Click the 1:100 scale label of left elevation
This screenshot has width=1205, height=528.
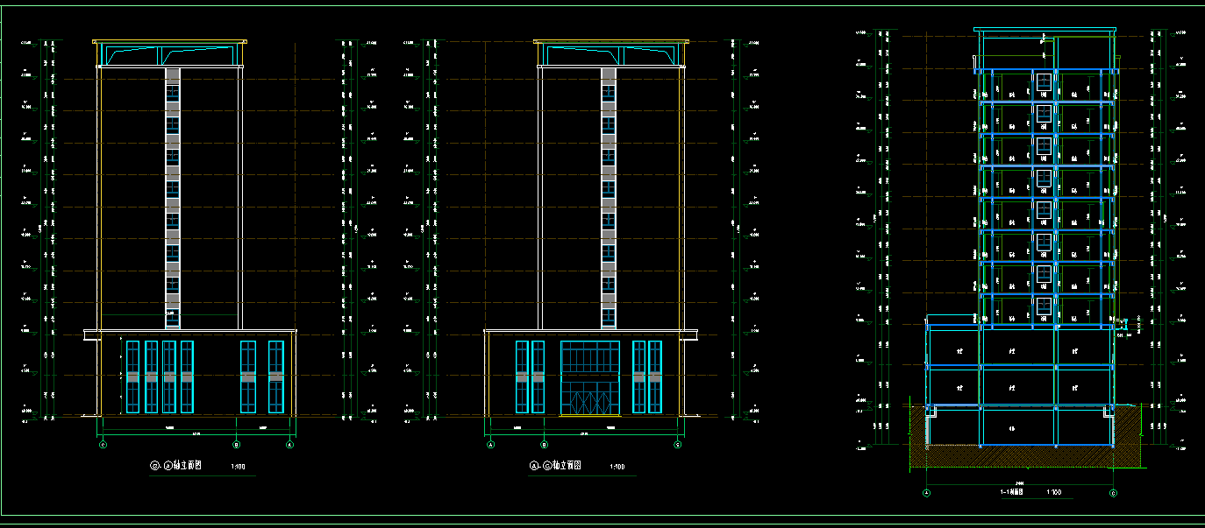(238, 468)
